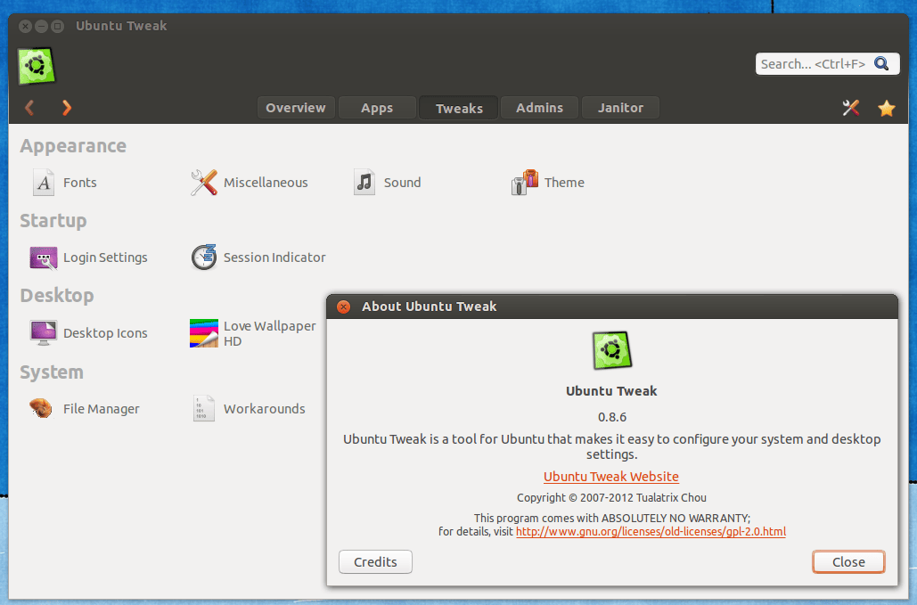Click the navigation back arrow
The height and width of the screenshot is (605, 917).
tap(29, 107)
